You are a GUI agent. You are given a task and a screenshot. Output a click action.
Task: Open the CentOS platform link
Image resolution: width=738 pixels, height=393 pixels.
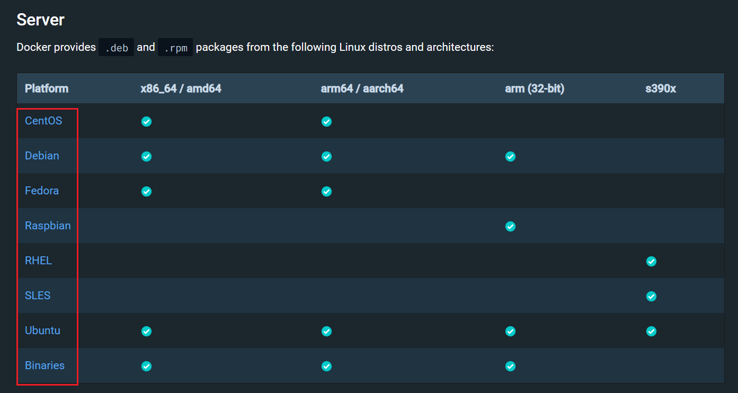click(x=43, y=121)
